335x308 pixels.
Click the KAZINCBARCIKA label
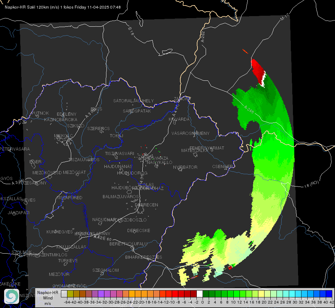pyautogui.click(x=61, y=120)
